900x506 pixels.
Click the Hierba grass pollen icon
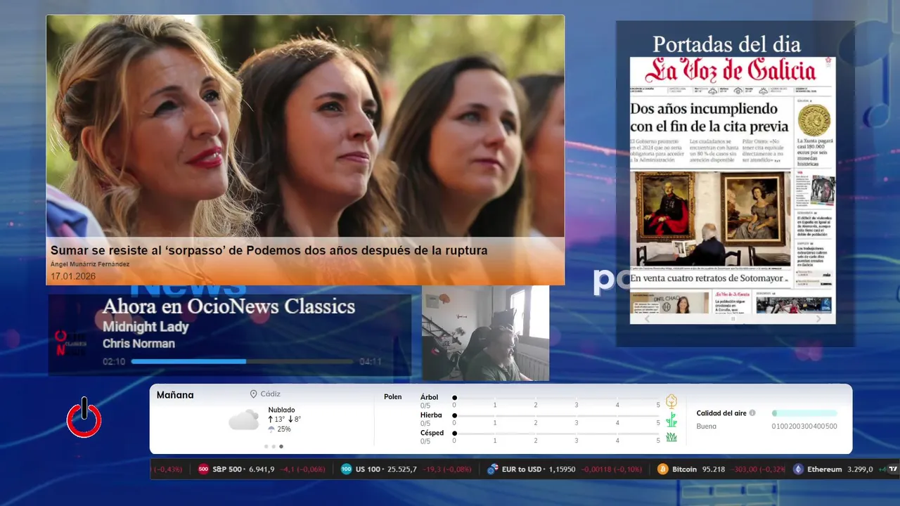coord(671,420)
